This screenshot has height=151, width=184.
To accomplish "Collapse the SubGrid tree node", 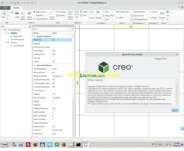I will (x=5, y=43).
